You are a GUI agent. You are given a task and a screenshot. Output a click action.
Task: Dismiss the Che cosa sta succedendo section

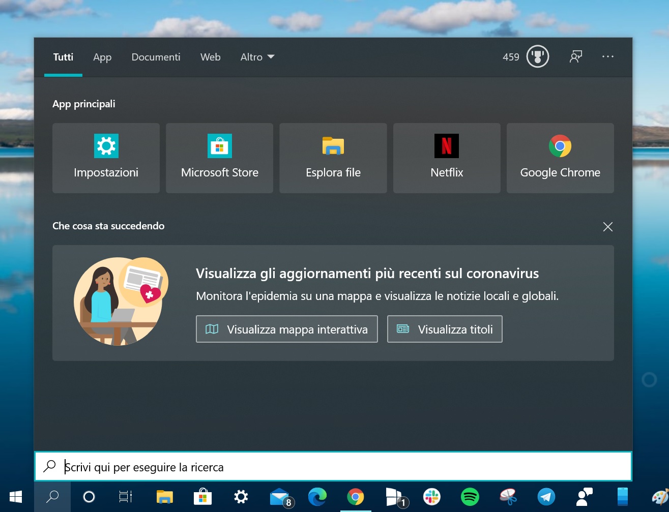[x=607, y=227]
